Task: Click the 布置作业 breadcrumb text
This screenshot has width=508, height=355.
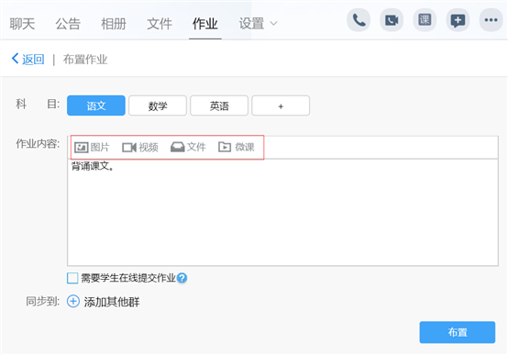Action: pyautogui.click(x=85, y=60)
